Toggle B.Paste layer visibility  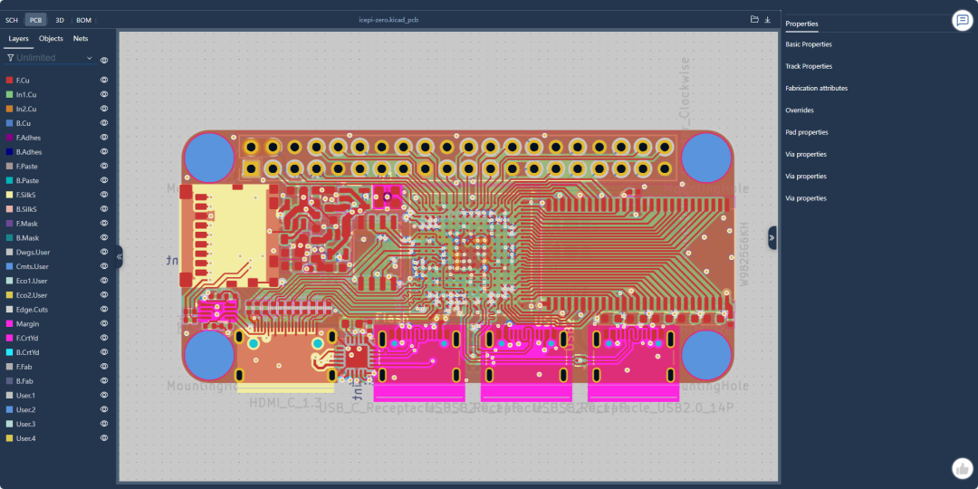[104, 180]
